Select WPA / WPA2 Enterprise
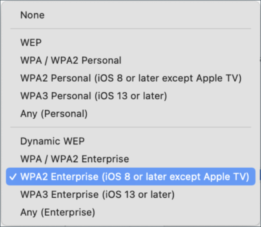 (x=74, y=159)
